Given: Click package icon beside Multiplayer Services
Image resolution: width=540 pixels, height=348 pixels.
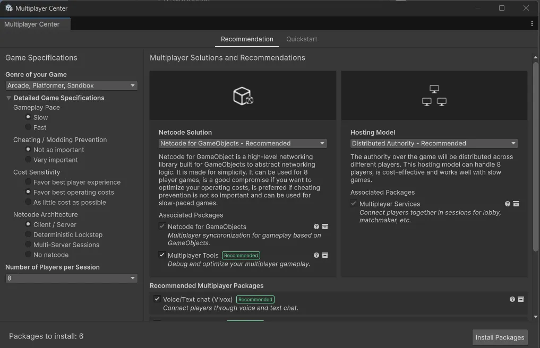Looking at the screenshot, I should pos(516,204).
